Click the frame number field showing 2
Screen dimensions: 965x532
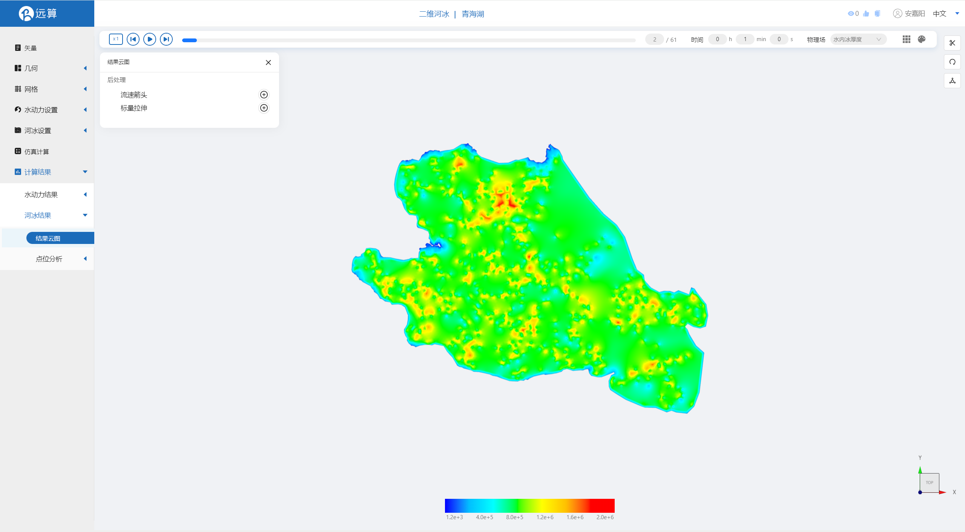[654, 39]
